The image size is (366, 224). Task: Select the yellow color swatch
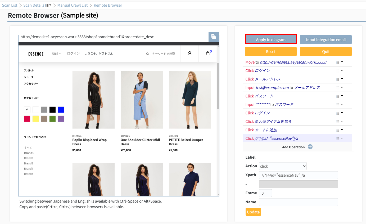coord(35,119)
